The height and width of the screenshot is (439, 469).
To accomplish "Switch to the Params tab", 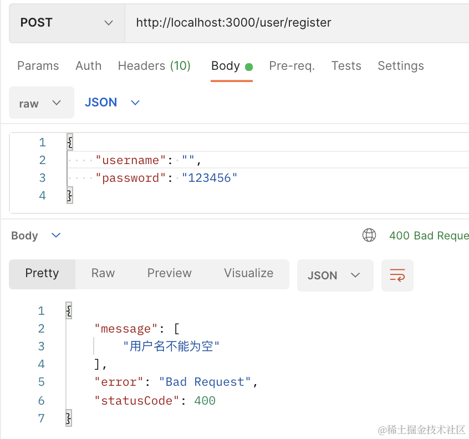I will tap(38, 66).
